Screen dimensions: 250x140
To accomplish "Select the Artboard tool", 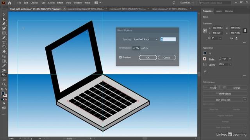I will point(4,80).
